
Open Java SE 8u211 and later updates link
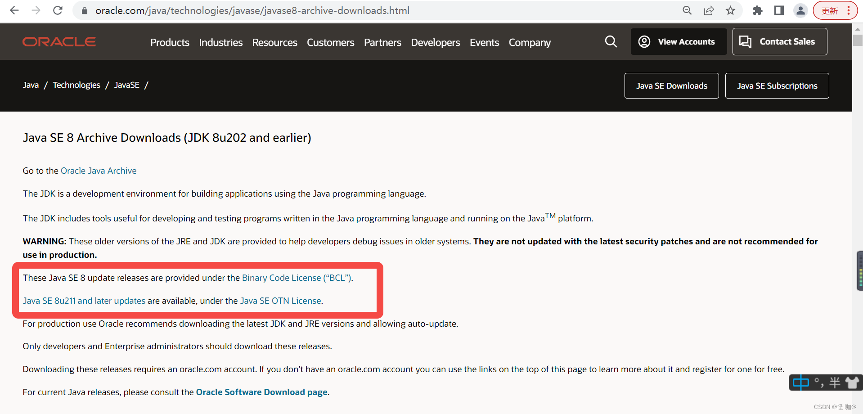[84, 301]
